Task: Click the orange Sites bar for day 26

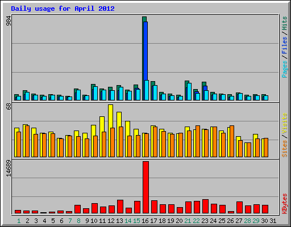Action: click(x=232, y=141)
